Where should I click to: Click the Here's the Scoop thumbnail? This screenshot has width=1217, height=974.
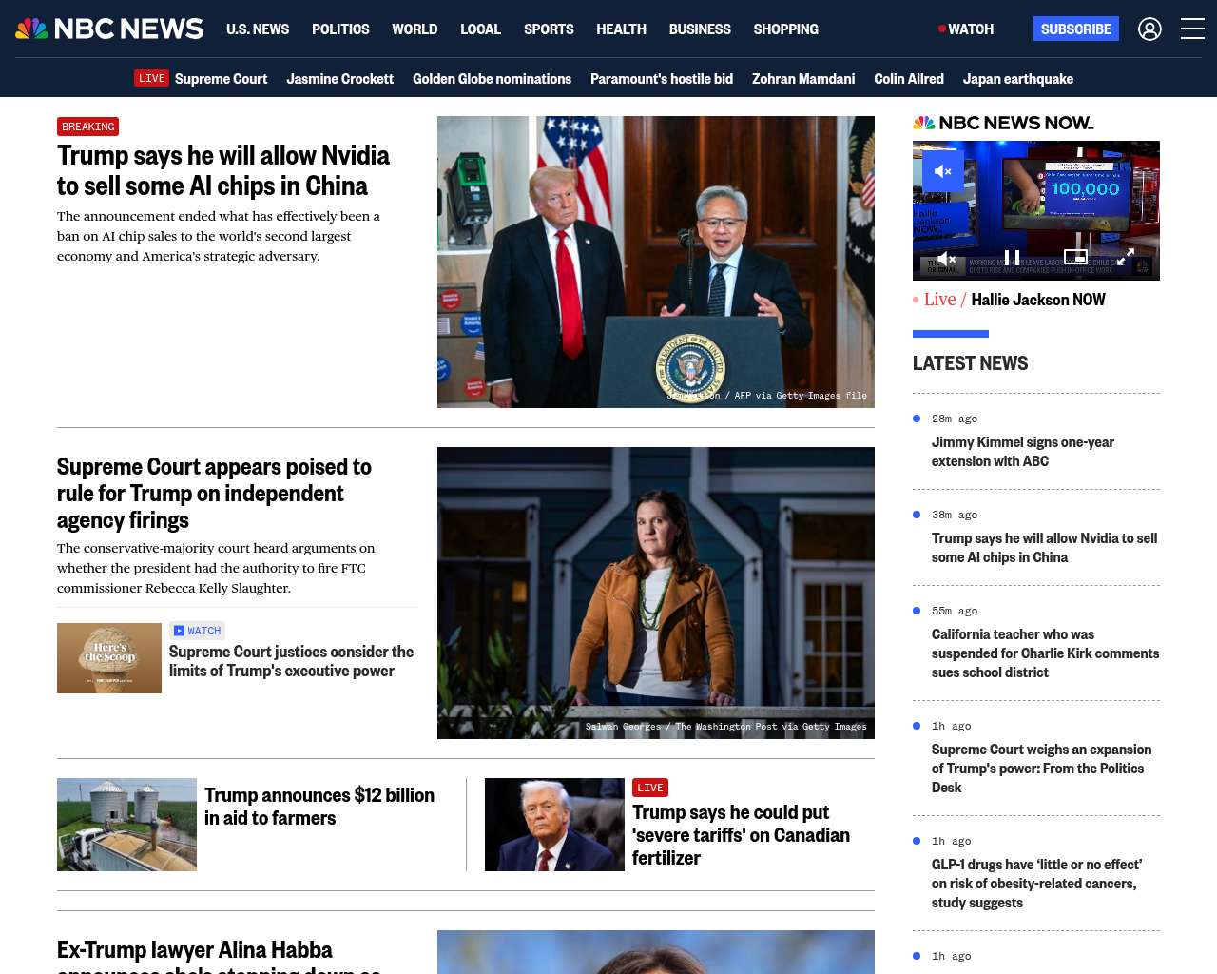(x=109, y=658)
